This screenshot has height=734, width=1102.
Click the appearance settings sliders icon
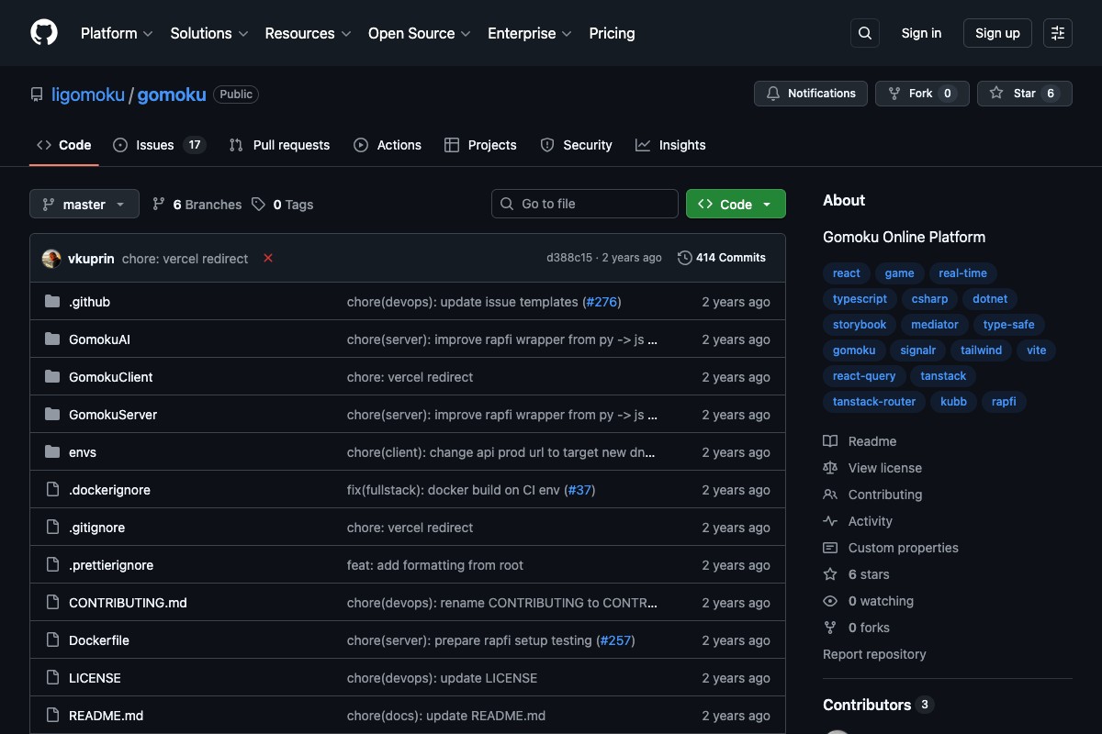1057,33
